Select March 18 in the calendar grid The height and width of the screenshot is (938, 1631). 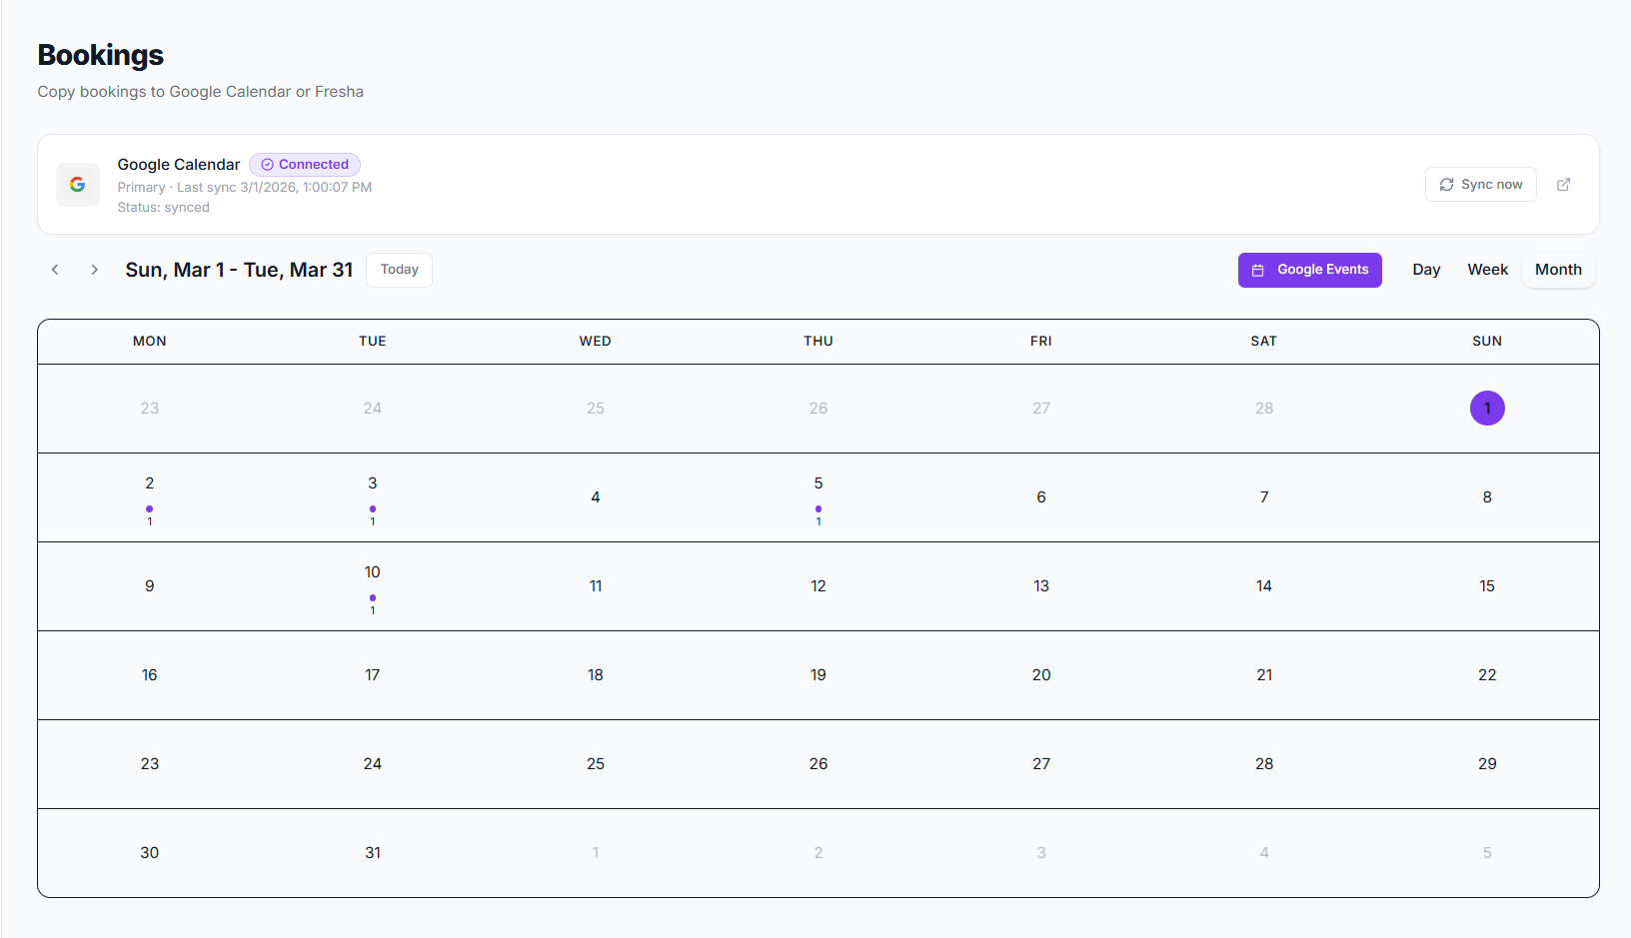tap(596, 674)
